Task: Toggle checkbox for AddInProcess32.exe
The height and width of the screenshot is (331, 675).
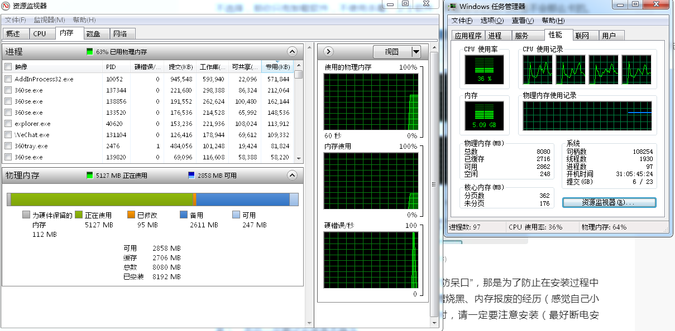Action: click(8, 79)
